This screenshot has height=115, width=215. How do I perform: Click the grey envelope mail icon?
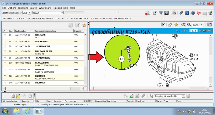click(x=205, y=13)
